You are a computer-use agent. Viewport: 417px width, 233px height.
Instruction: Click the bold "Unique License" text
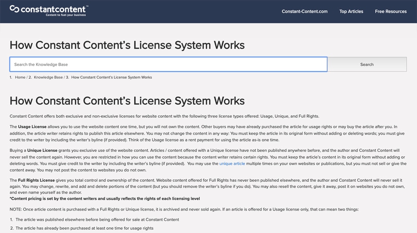click(42, 150)
